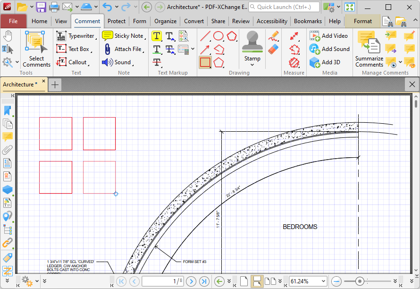Choose the Polygon drawing tool

coord(218,62)
